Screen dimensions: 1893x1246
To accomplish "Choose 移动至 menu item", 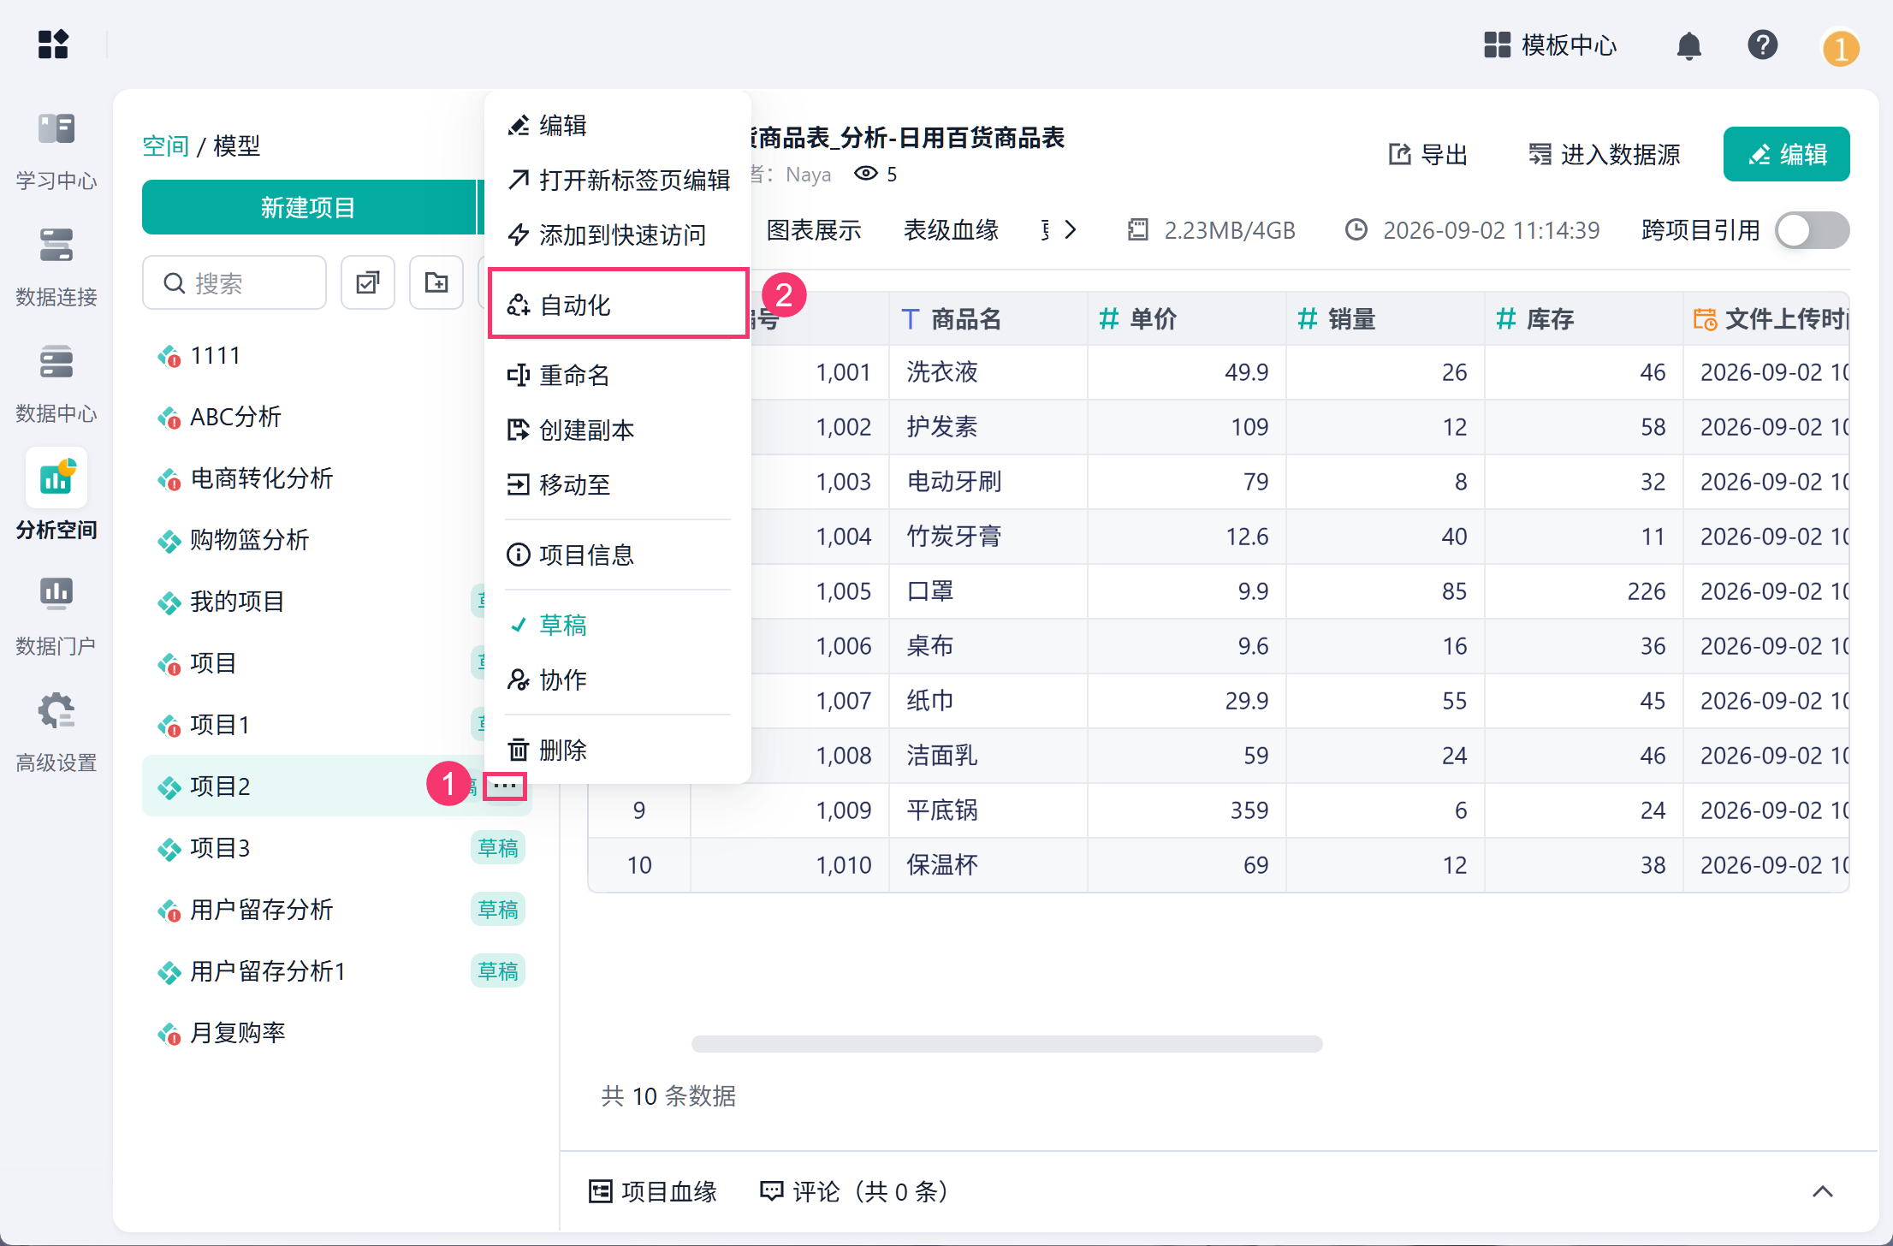I will coord(618,484).
